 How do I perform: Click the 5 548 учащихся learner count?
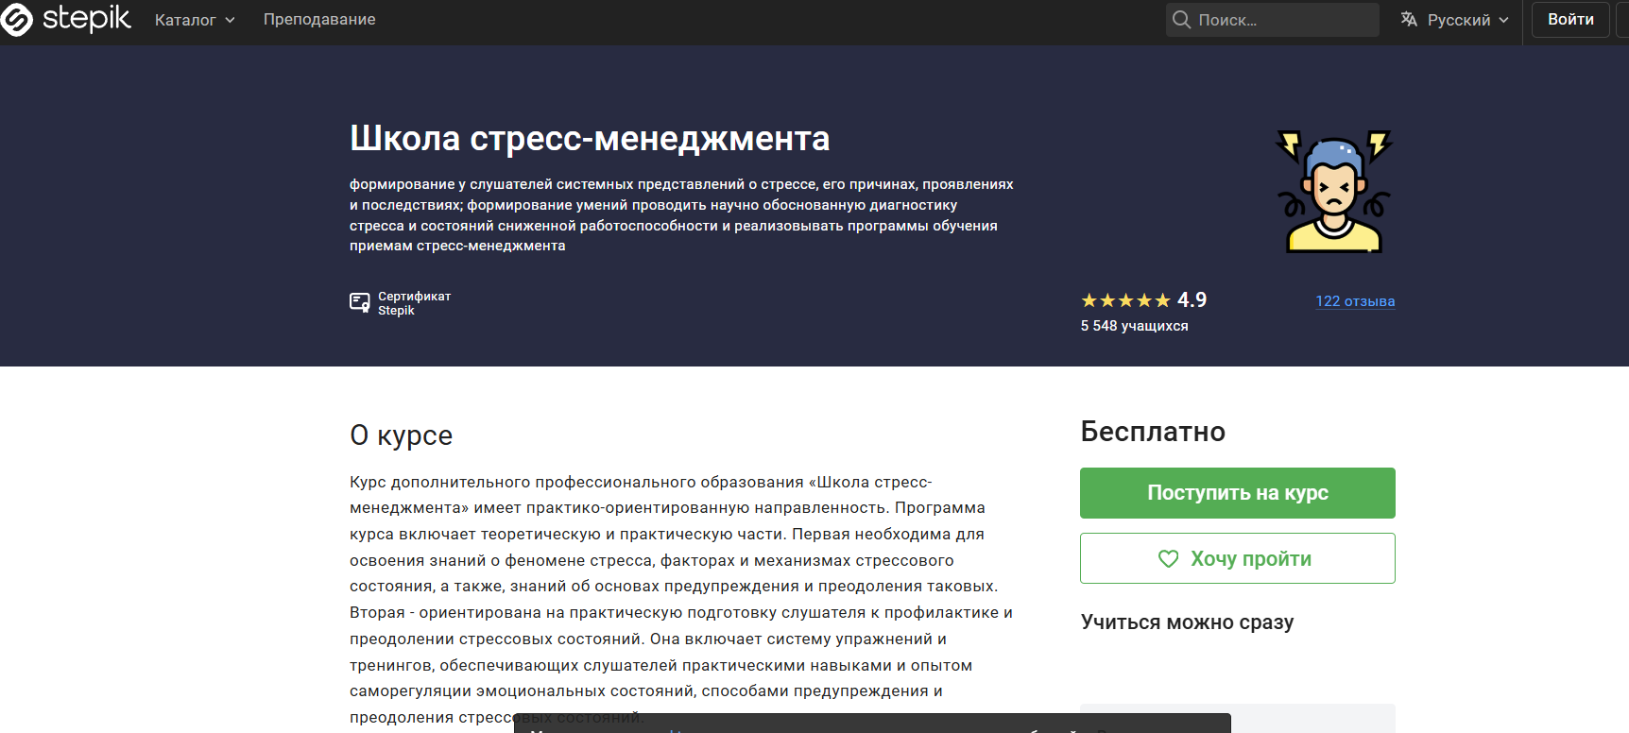click(x=1134, y=326)
